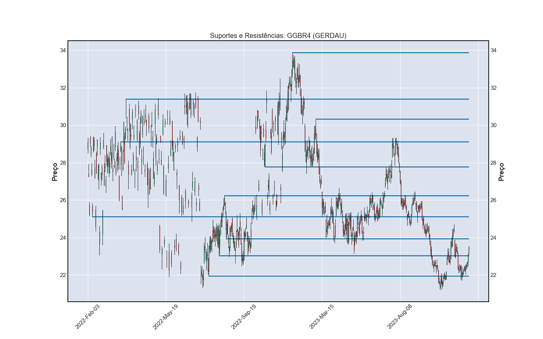Click the right-axis '24' price tick
The image size is (543, 339).
click(x=493, y=238)
